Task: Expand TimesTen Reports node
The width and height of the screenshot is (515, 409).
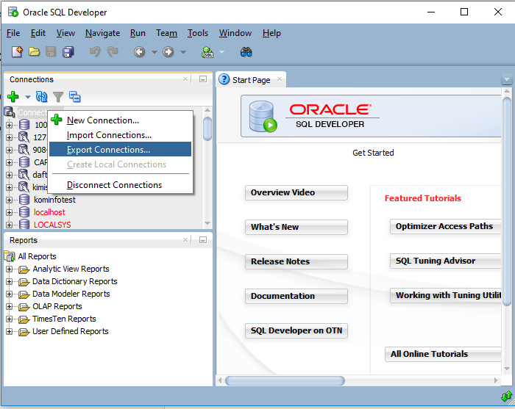Action: coord(9,319)
